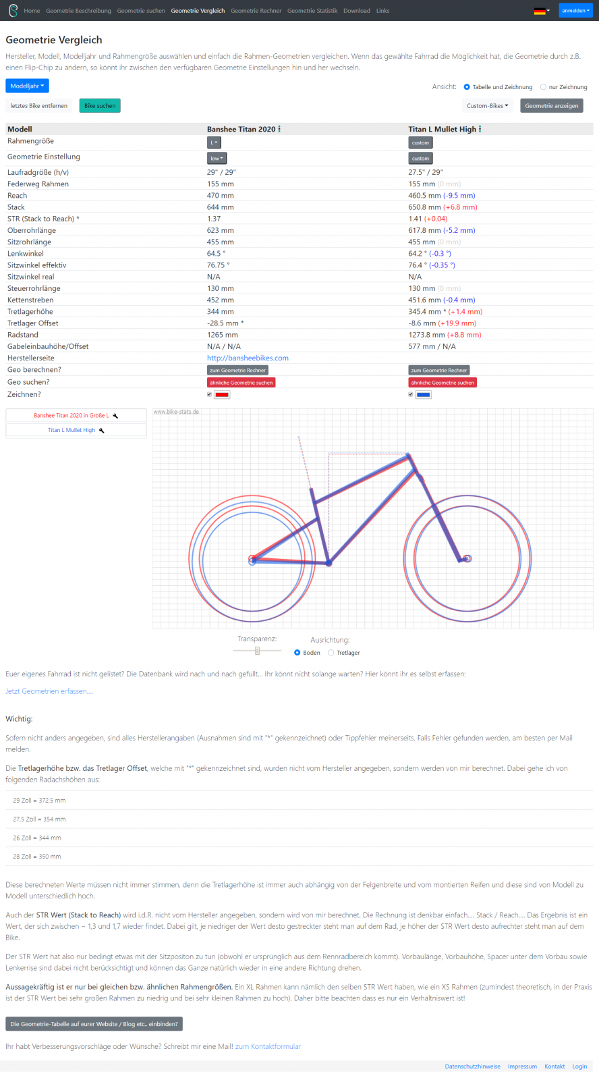
Task: Click the teal 'Bike suchen' button
Action: click(x=100, y=106)
